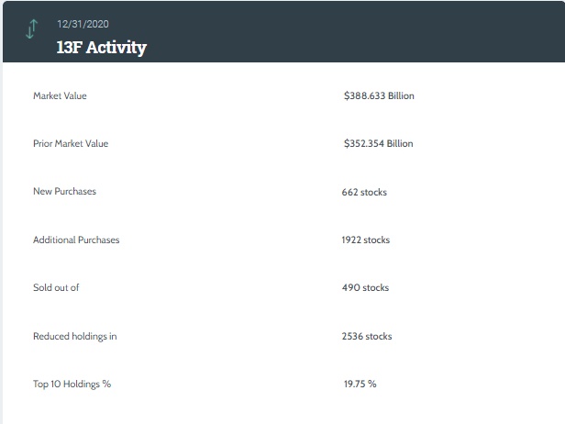Viewport: 565px width, 424px height.
Task: Click the Sold out of label
Action: [x=56, y=288]
